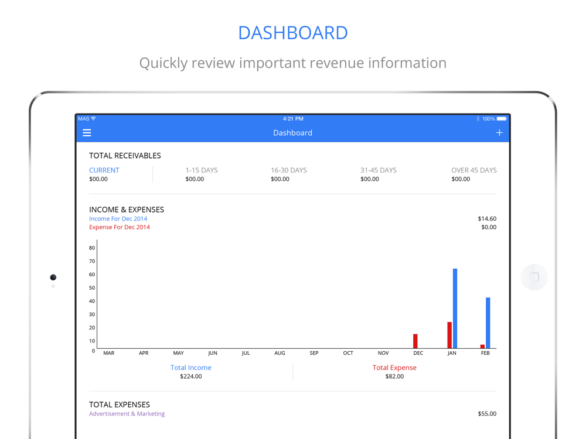Tap the JAN month axis label

tap(452, 353)
